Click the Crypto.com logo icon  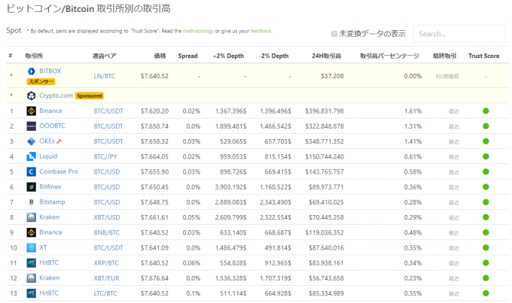[x=32, y=95]
